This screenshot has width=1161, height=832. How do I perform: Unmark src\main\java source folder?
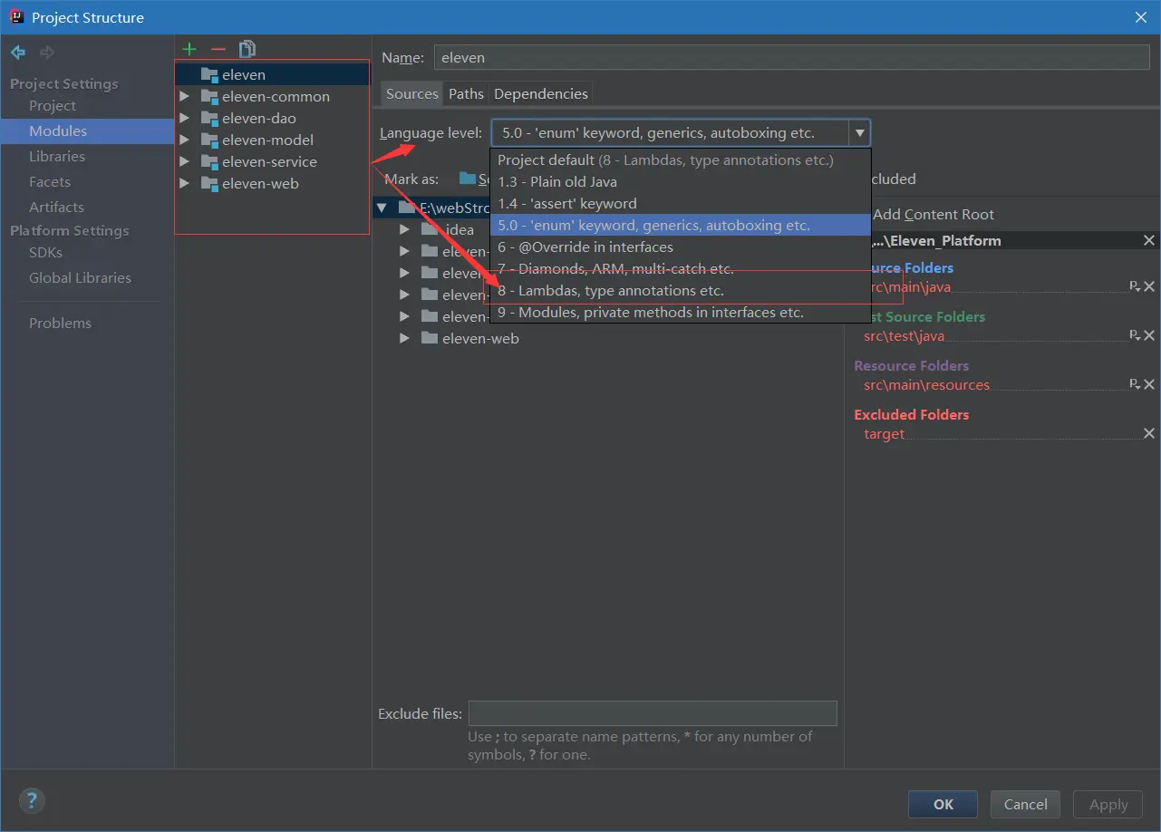tap(1149, 286)
